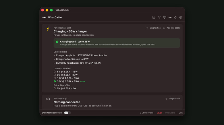Viewport: 224px width, 125px height.
Task: Click the Port-MagSafe 3@1 label
Action: [62, 28]
